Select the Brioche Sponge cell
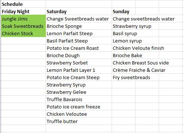The height and width of the screenshot is (133, 184). coord(79,26)
